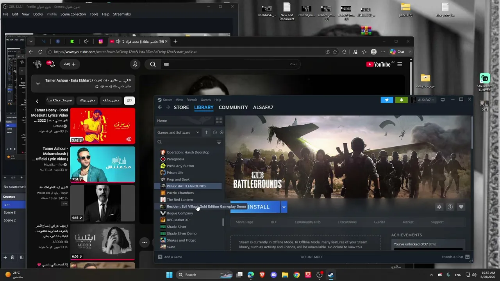
Task: Click the browser address bar
Action: pyautogui.click(x=187, y=52)
